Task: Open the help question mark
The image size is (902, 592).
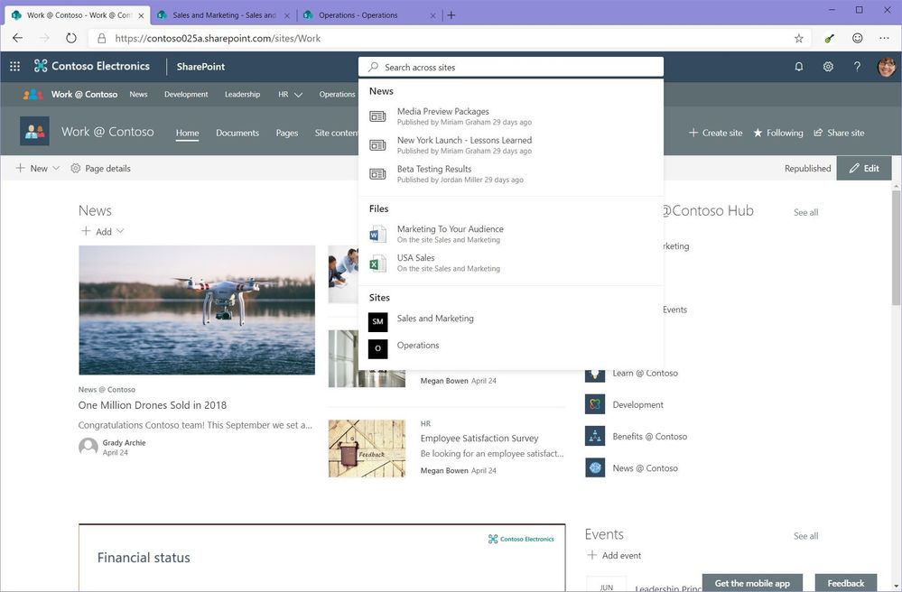Action: click(x=857, y=67)
